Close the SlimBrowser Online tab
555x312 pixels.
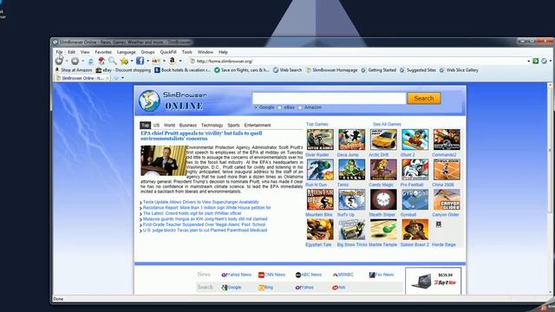click(x=108, y=78)
